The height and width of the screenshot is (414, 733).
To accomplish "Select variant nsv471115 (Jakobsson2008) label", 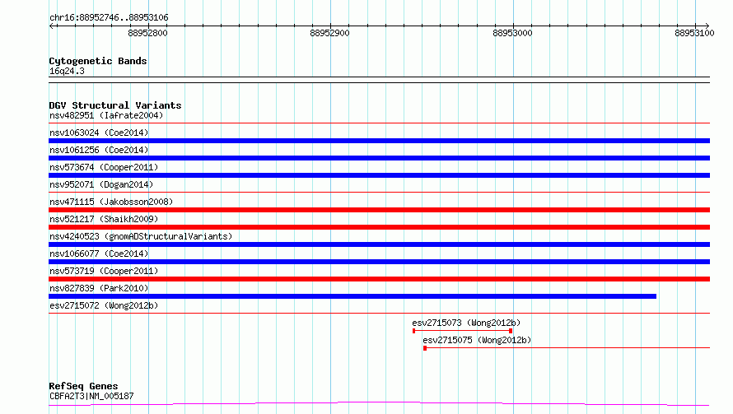I will click(x=111, y=202).
